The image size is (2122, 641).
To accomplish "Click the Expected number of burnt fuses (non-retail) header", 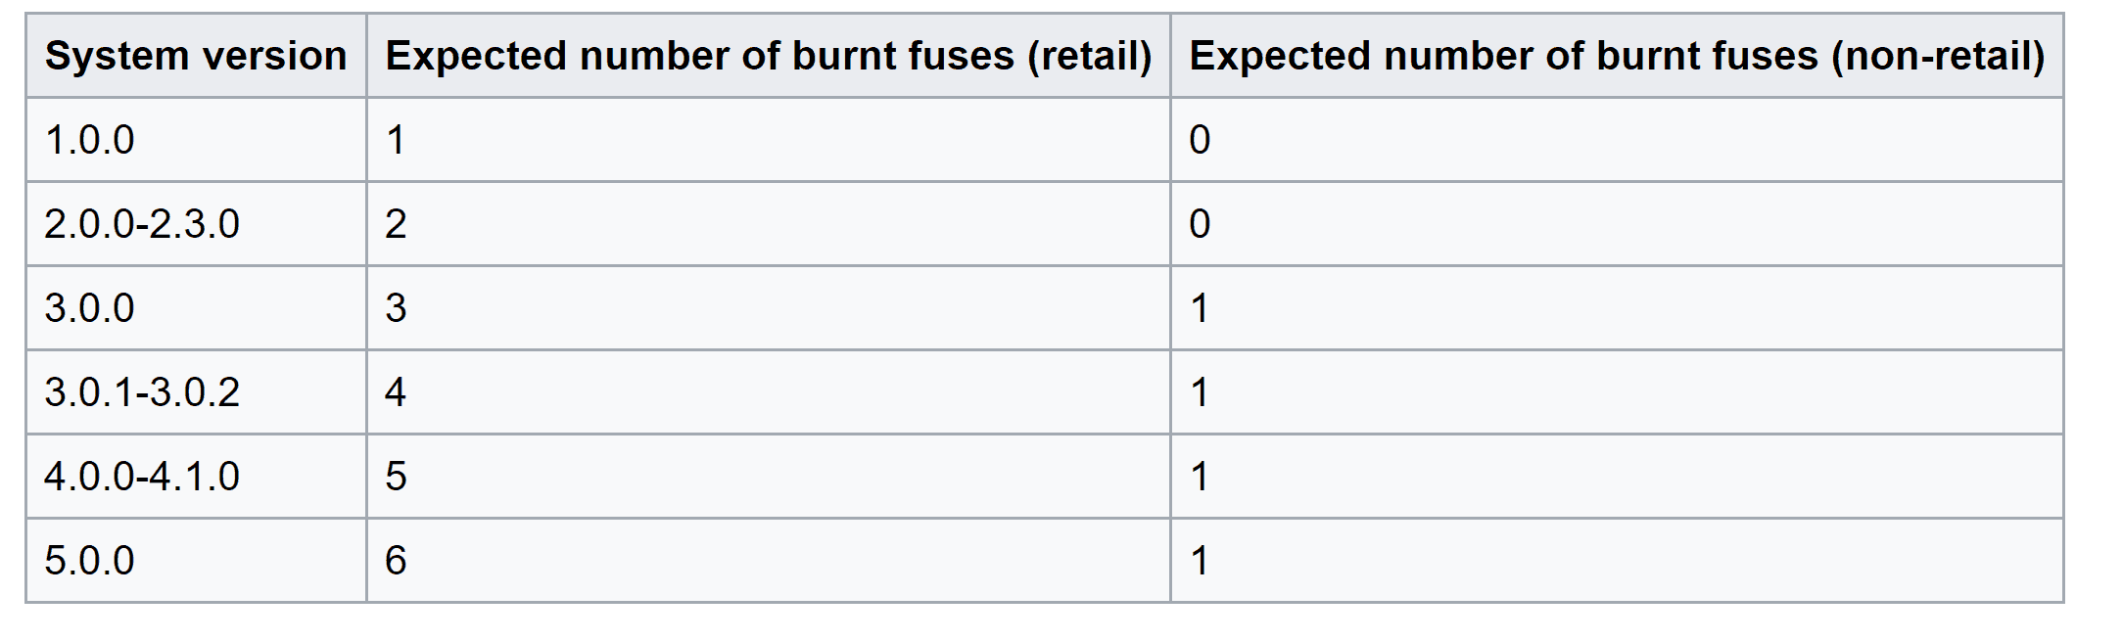I will pos(1617,56).
